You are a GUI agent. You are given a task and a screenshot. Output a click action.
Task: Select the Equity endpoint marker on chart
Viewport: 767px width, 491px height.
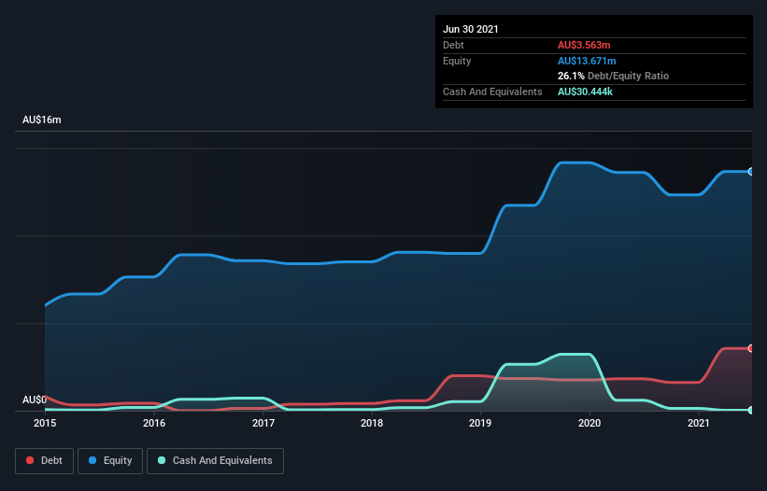point(751,172)
